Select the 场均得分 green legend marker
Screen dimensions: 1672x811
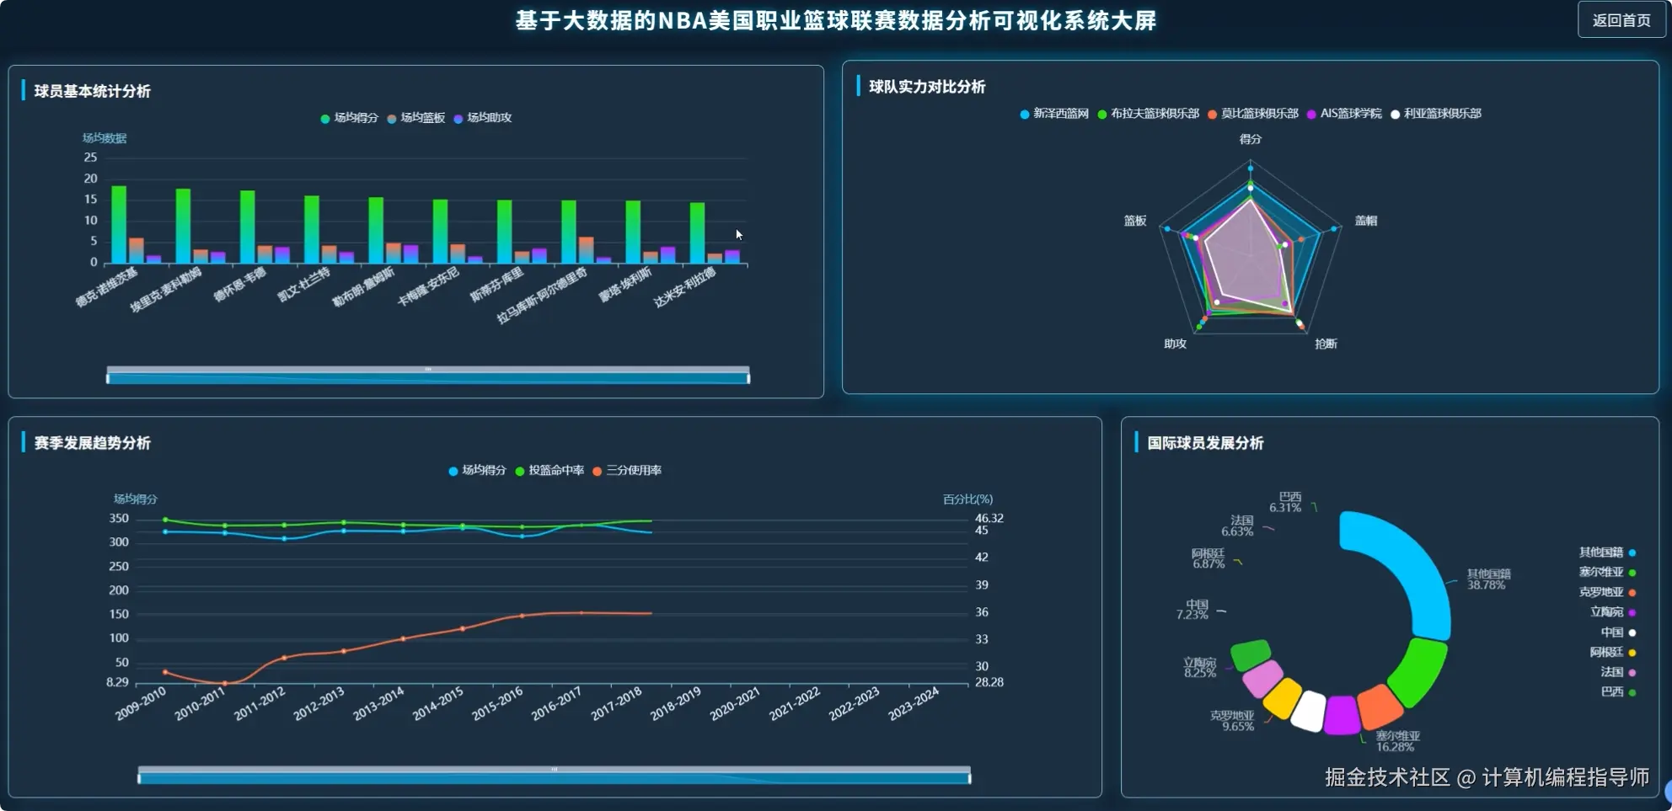(x=324, y=118)
